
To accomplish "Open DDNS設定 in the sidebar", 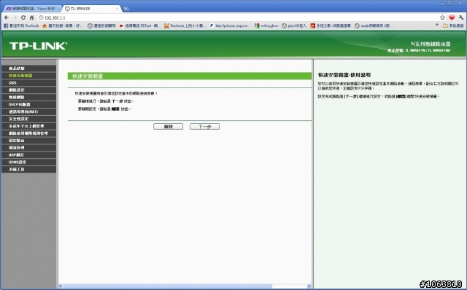I will tap(29, 162).
